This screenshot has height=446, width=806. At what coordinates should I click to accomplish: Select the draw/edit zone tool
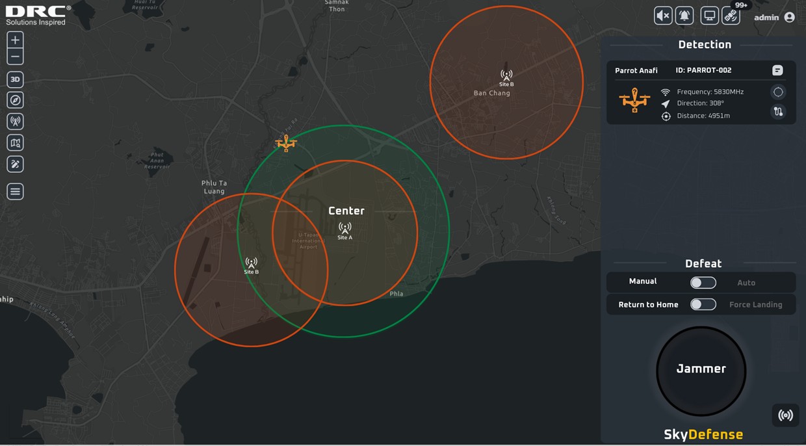click(x=15, y=164)
